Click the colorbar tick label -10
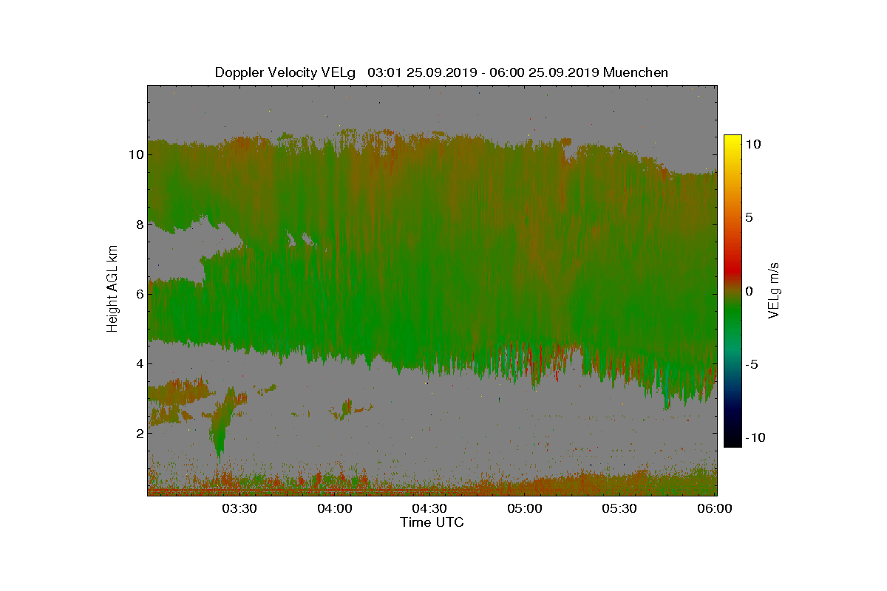 pos(754,437)
